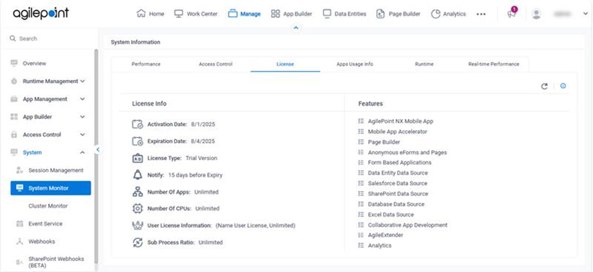593x272 pixels.
Task: Select Manage in top navigation
Action: tap(244, 14)
